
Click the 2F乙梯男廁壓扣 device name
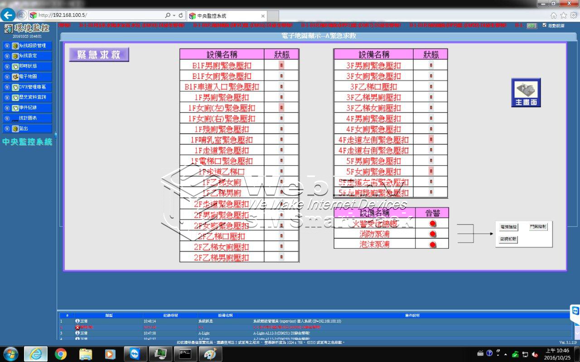point(222,257)
